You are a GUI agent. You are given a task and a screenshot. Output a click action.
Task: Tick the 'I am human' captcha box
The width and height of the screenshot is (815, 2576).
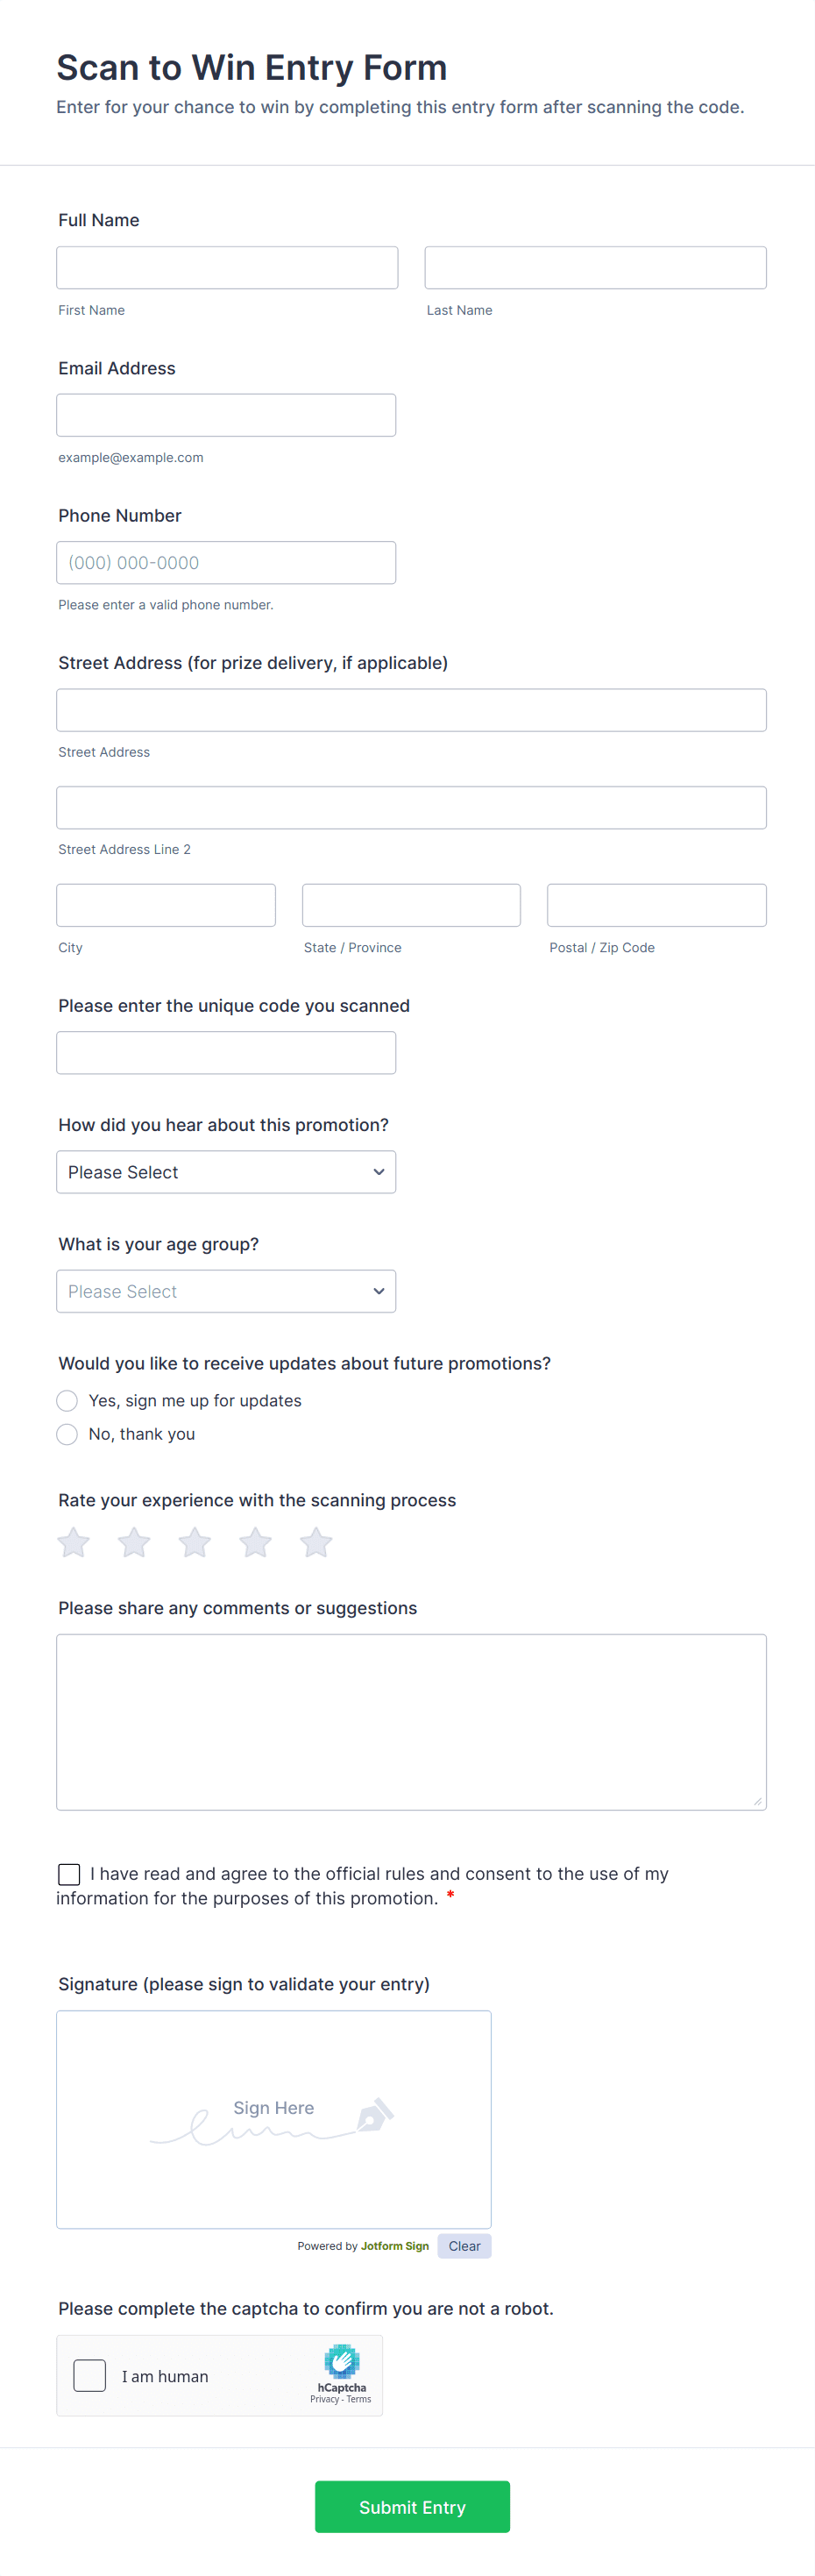[x=90, y=2375]
